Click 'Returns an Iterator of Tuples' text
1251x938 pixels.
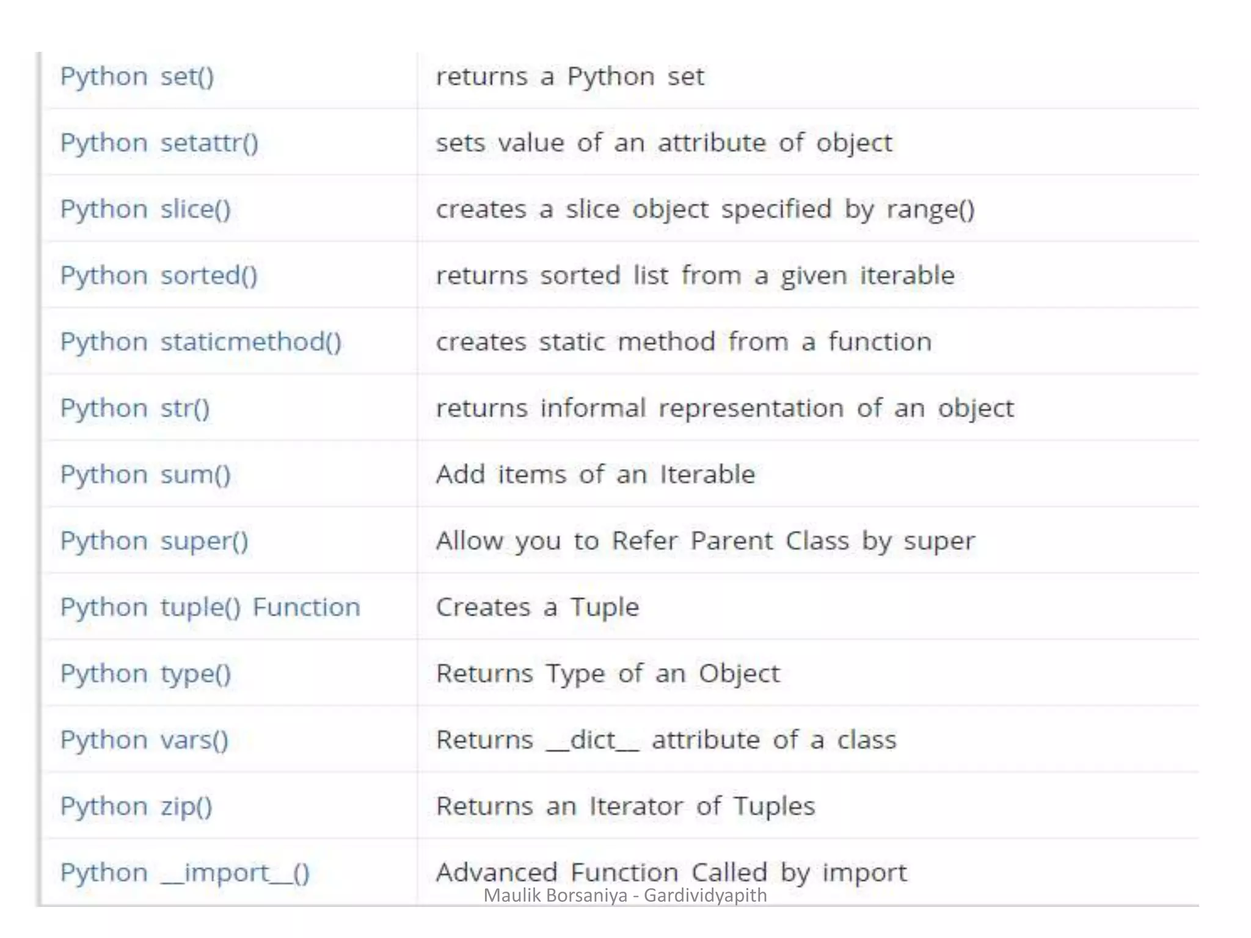(625, 807)
